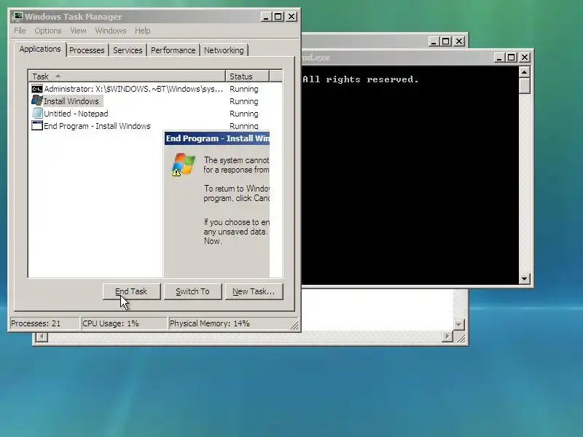Click the New Task... button
The height and width of the screenshot is (437, 583).
pos(254,291)
